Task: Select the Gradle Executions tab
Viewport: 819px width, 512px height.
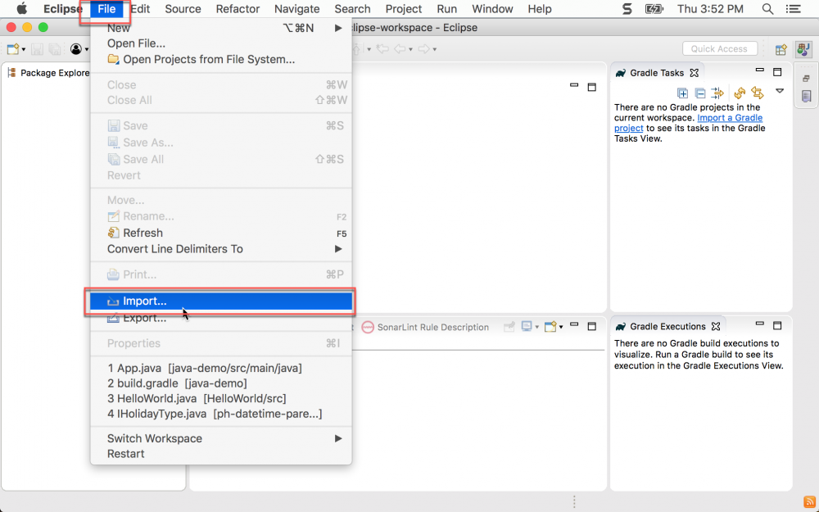Action: pos(667,327)
